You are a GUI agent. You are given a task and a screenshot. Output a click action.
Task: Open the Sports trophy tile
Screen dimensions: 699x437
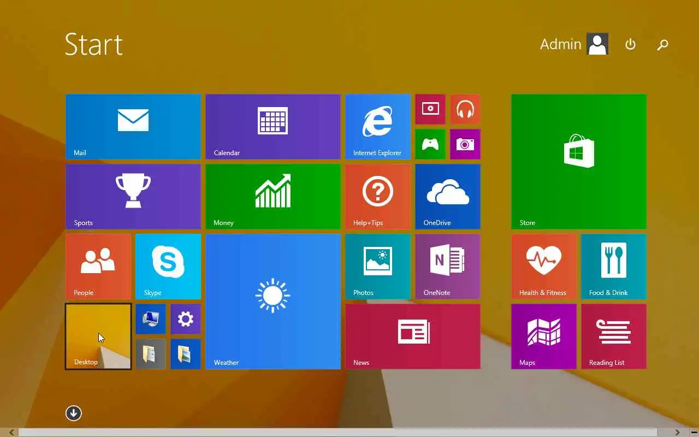pyautogui.click(x=133, y=197)
